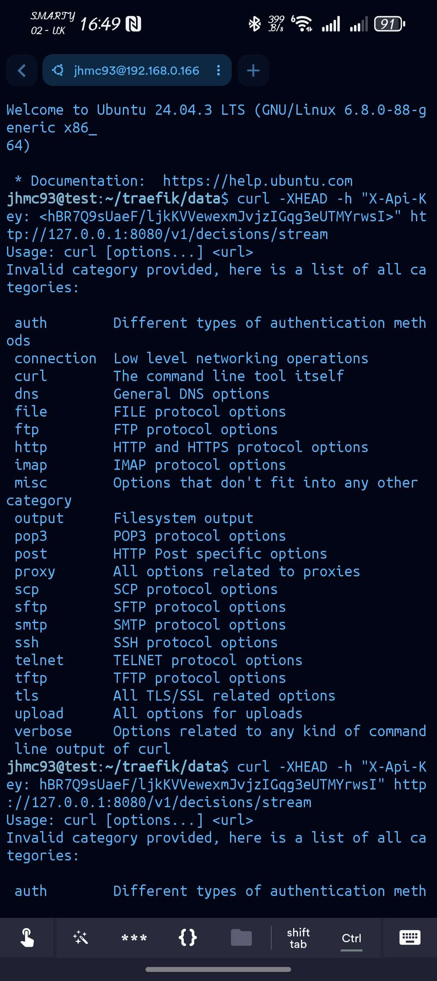The height and width of the screenshot is (981, 437).
Task: Tap the Bluetooth status icon
Action: click(254, 24)
